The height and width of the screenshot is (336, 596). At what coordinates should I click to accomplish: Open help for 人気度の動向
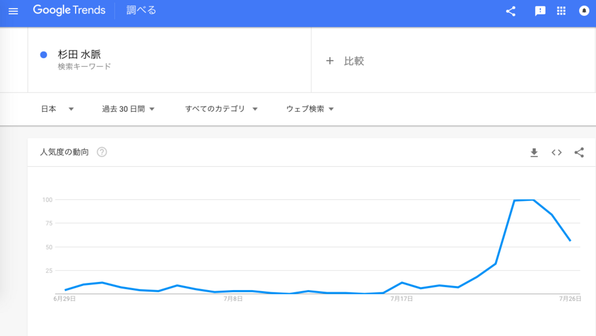click(102, 152)
